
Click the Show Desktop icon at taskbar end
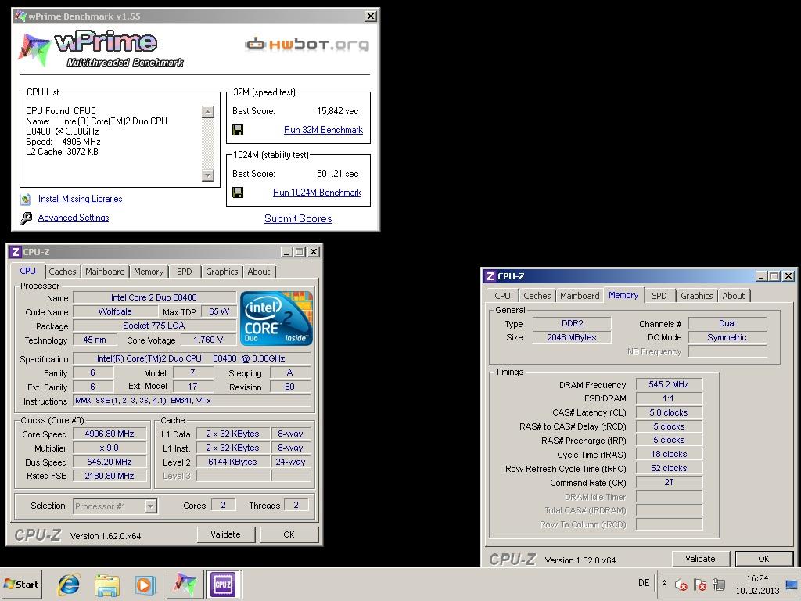pos(792,584)
